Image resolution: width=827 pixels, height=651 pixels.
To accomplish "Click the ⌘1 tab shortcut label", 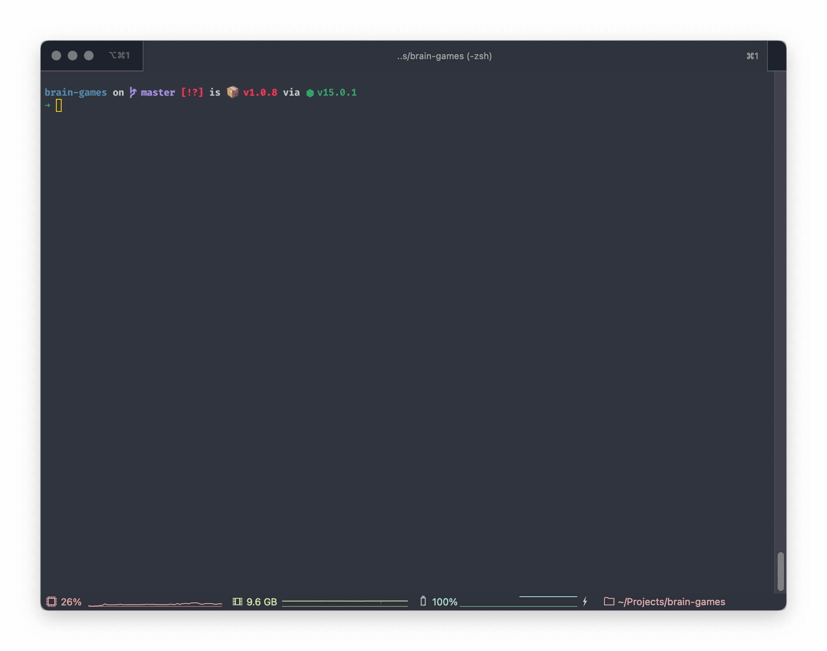I will 752,56.
